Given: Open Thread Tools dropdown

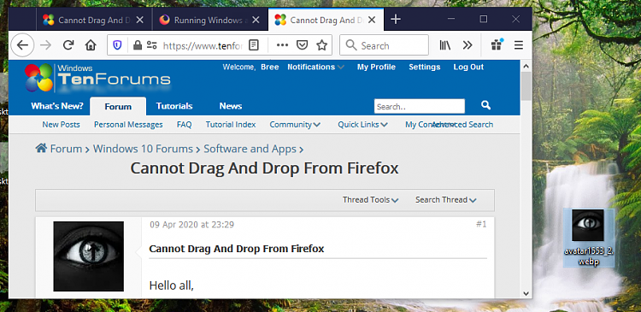Looking at the screenshot, I should coord(370,200).
